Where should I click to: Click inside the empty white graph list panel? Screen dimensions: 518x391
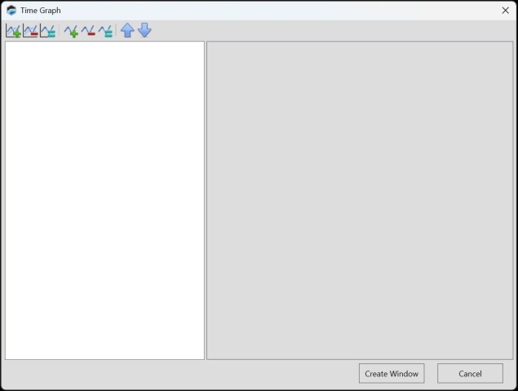point(104,200)
